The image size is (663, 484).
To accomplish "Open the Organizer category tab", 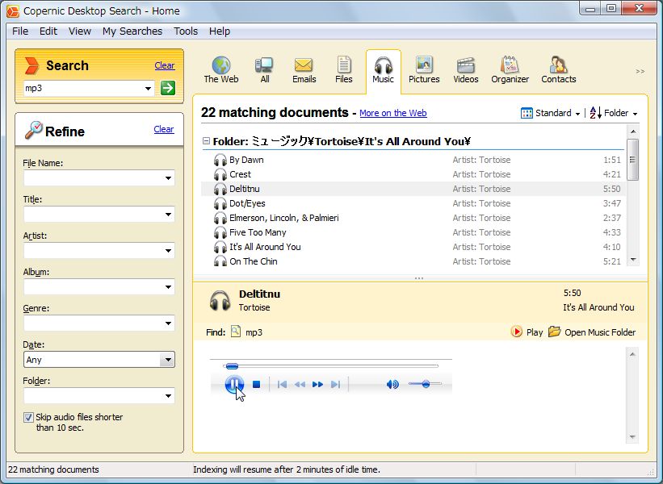I will click(x=510, y=70).
